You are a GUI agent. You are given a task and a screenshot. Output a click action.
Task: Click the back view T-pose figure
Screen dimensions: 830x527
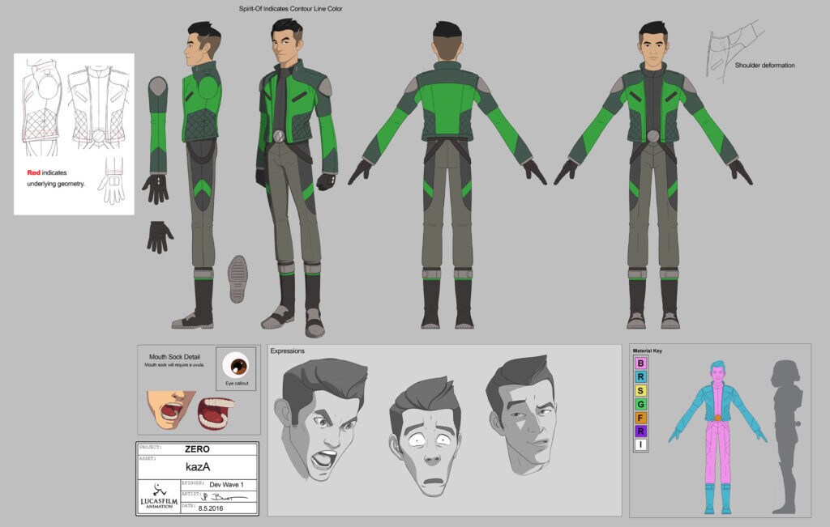[x=447, y=175]
